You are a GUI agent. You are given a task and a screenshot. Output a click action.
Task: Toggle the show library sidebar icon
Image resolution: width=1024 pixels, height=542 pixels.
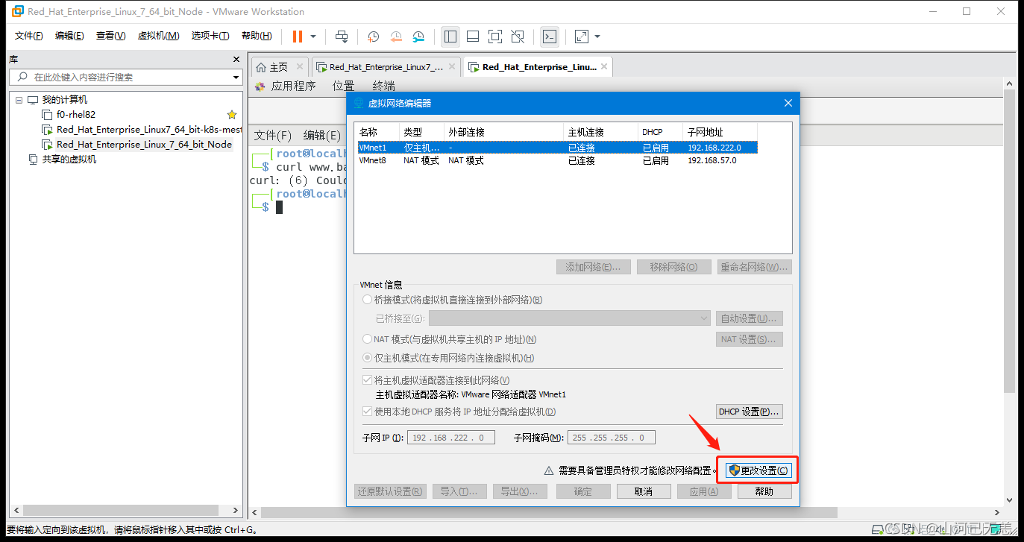click(x=450, y=36)
